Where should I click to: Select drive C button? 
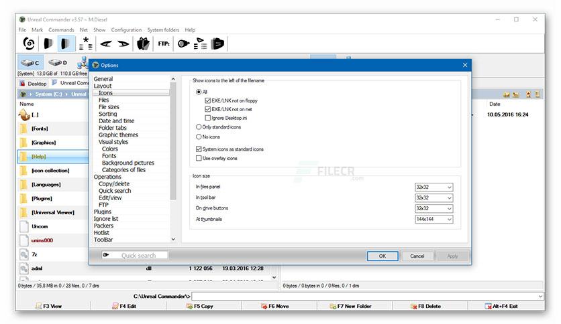[30, 63]
